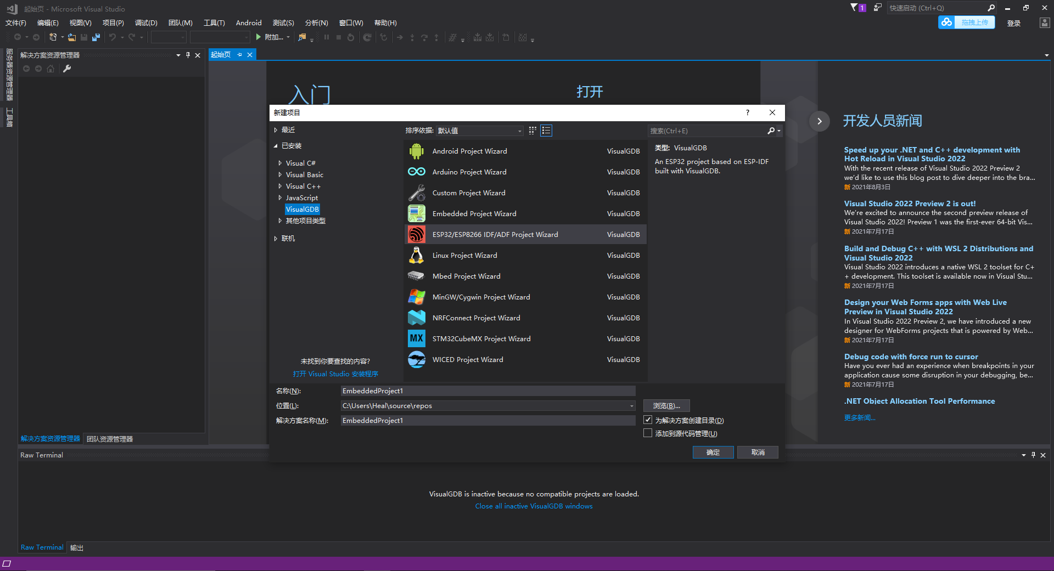Click the account avatar icon at top right
The height and width of the screenshot is (571, 1054).
1044,22
